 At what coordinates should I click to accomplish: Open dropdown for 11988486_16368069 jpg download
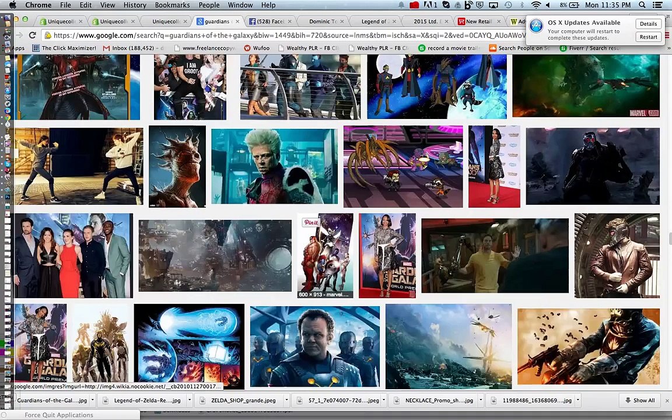click(x=577, y=400)
